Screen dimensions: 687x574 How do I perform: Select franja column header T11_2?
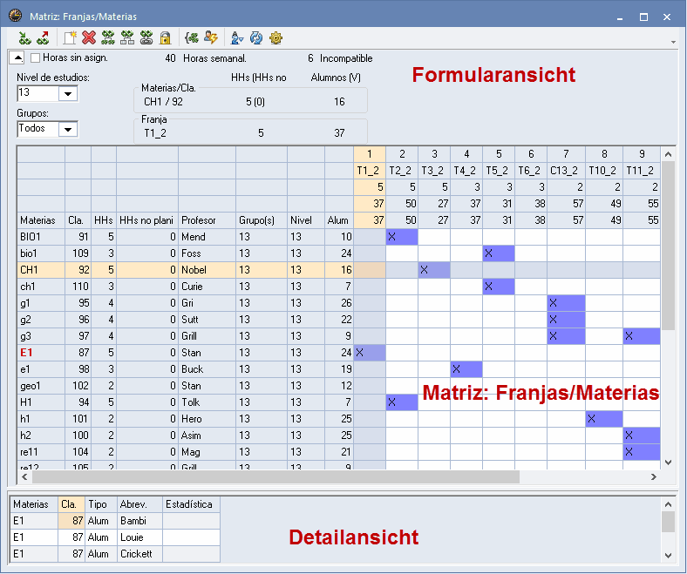tap(642, 171)
